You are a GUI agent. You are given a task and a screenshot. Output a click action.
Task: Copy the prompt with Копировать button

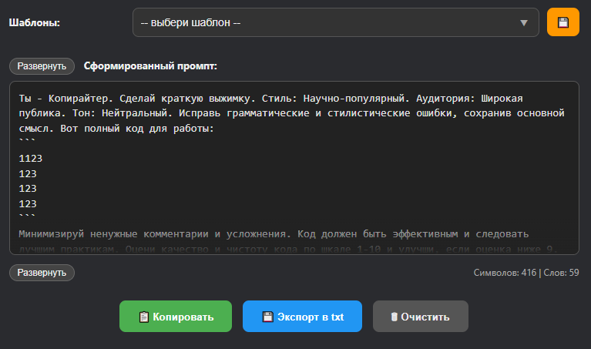[x=175, y=317]
